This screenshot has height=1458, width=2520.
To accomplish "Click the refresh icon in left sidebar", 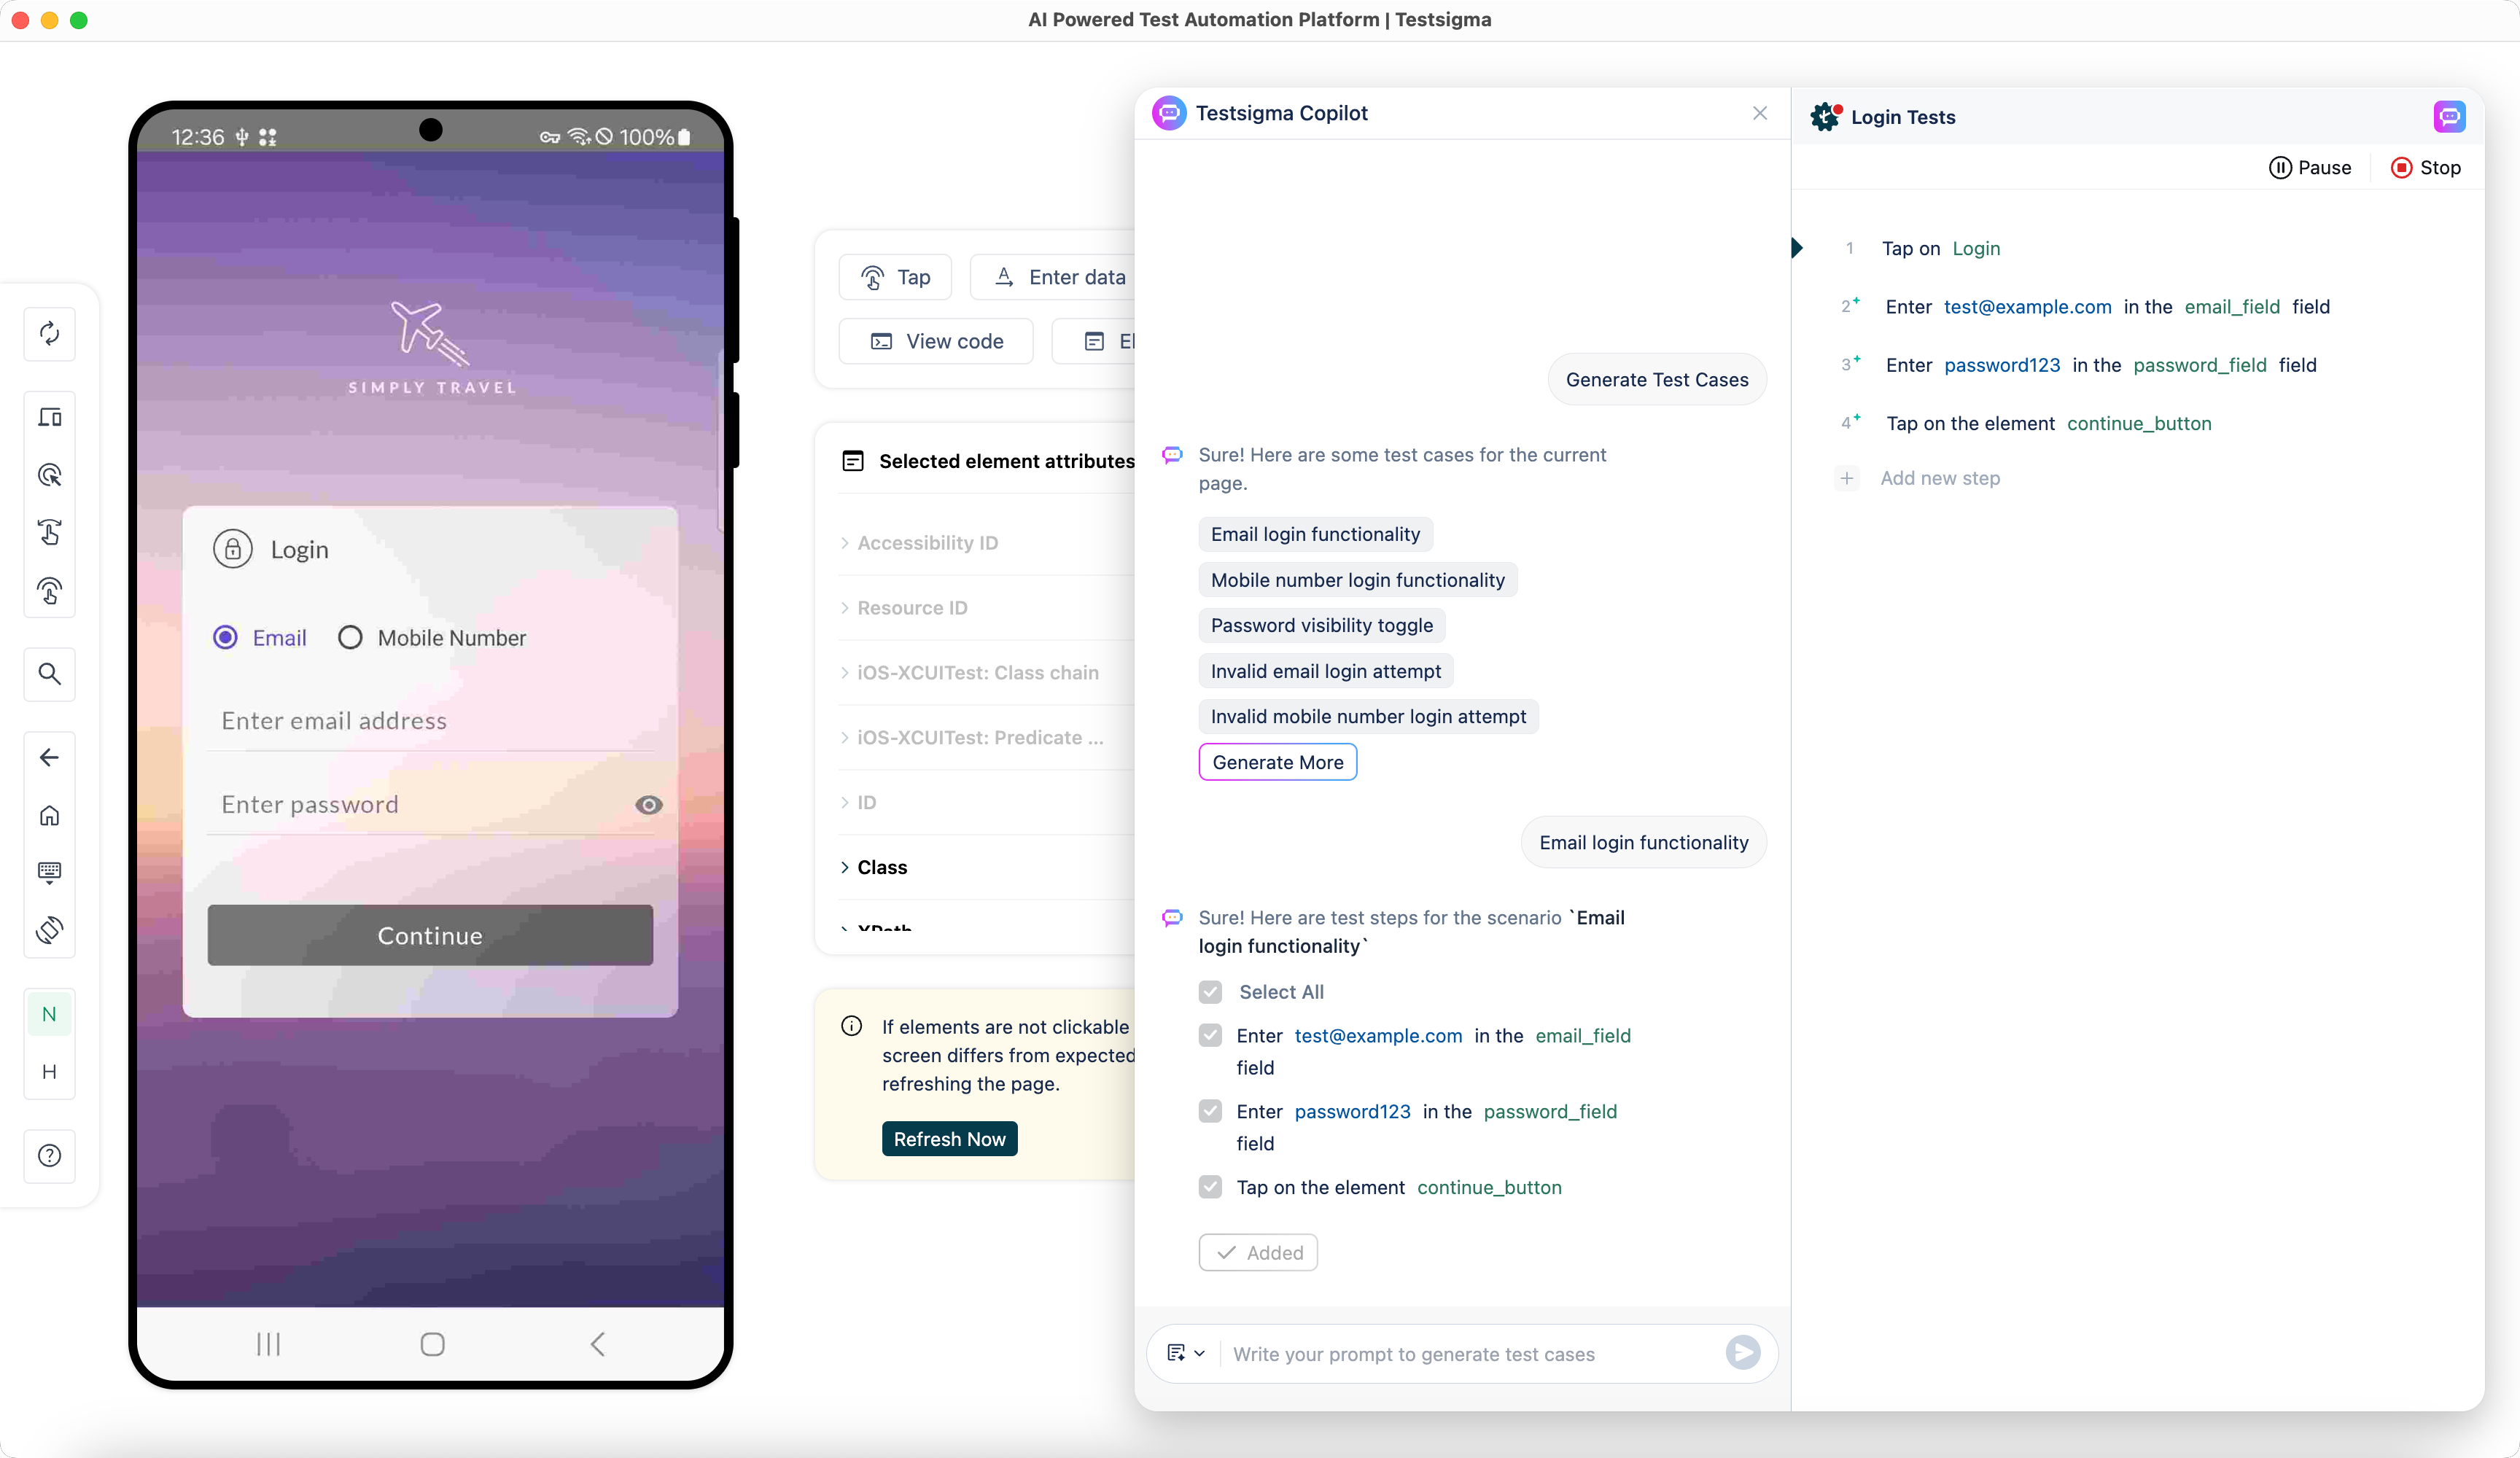I will point(49,333).
